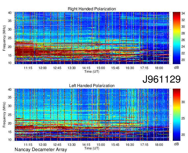Image resolution: width=188 pixels, height=153 pixels.
Task: Click 35 MHz tick of Right Handed plot
Action: coord(10,21)
